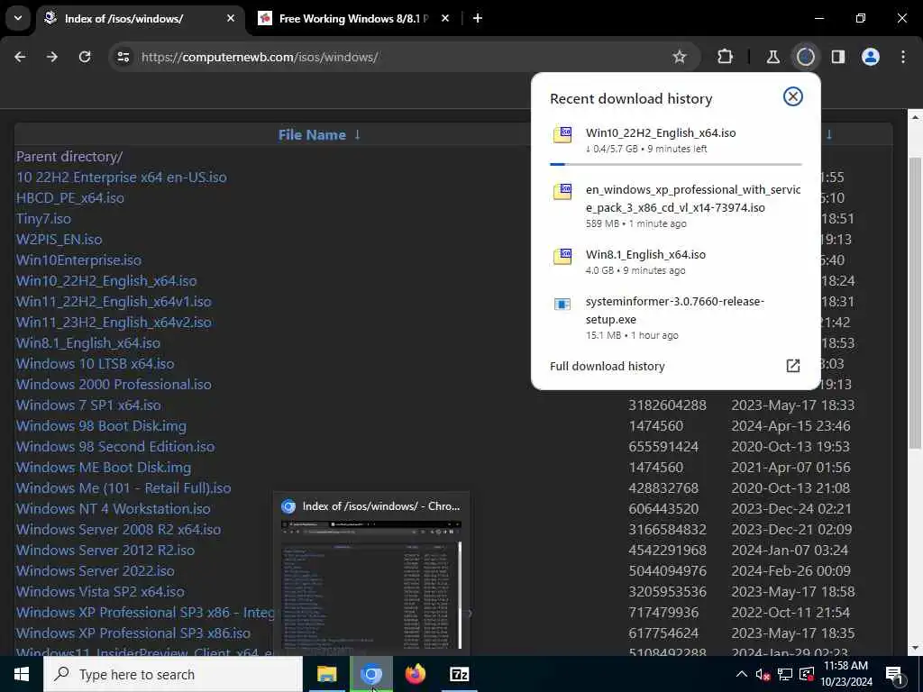Click Win11_22H2_English_x64v1.iso link
The image size is (923, 692).
(x=114, y=301)
